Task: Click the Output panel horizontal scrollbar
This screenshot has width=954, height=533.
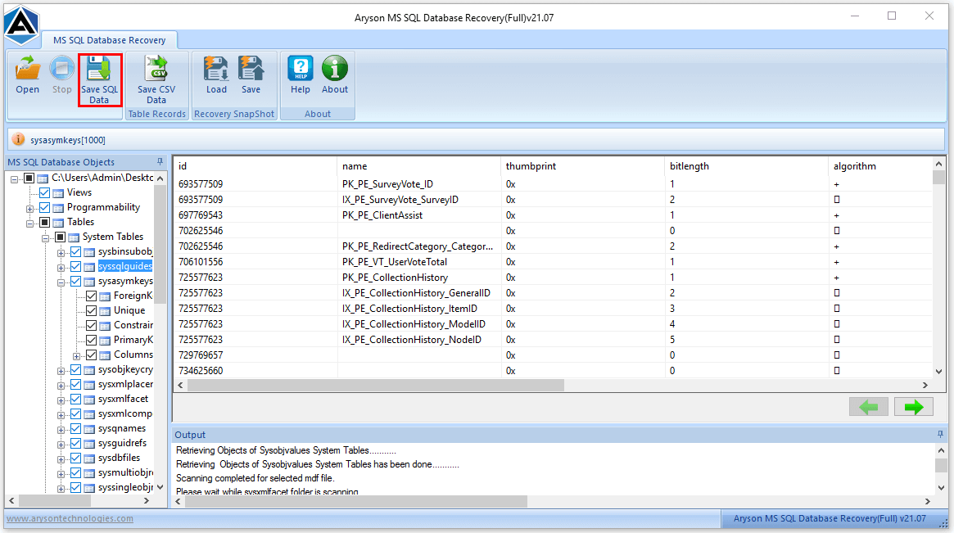Action: coord(356,501)
